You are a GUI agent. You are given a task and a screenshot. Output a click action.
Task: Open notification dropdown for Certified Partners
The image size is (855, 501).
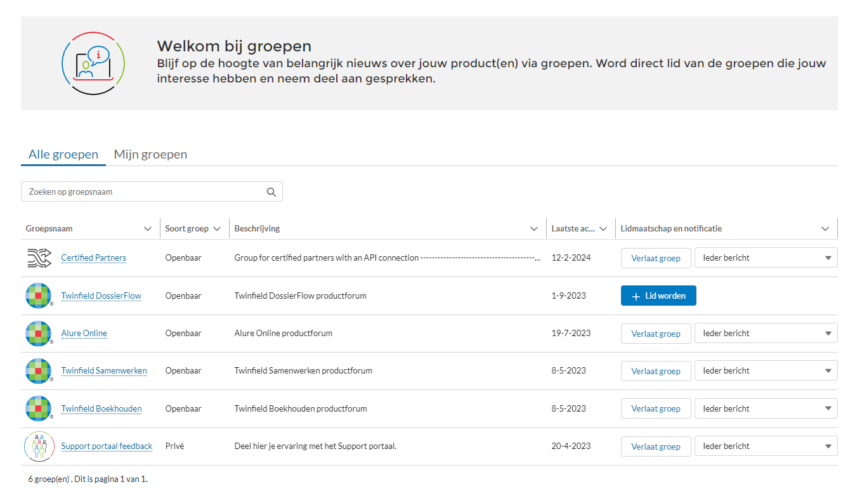[x=766, y=258]
